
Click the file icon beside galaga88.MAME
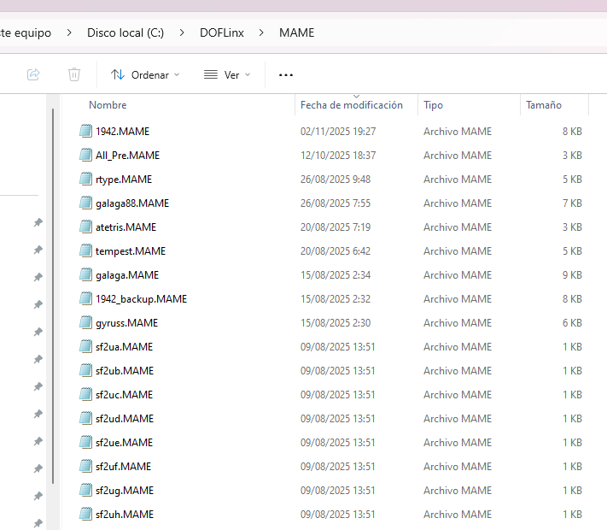[x=85, y=203]
